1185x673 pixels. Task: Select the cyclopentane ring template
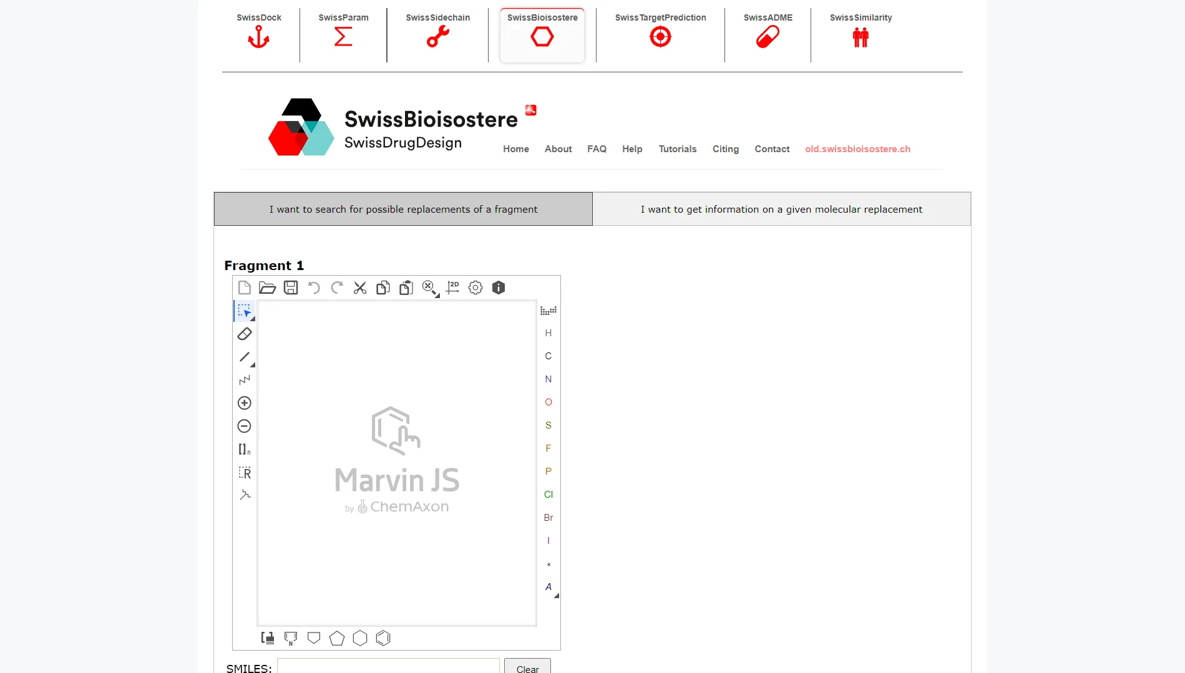click(336, 637)
